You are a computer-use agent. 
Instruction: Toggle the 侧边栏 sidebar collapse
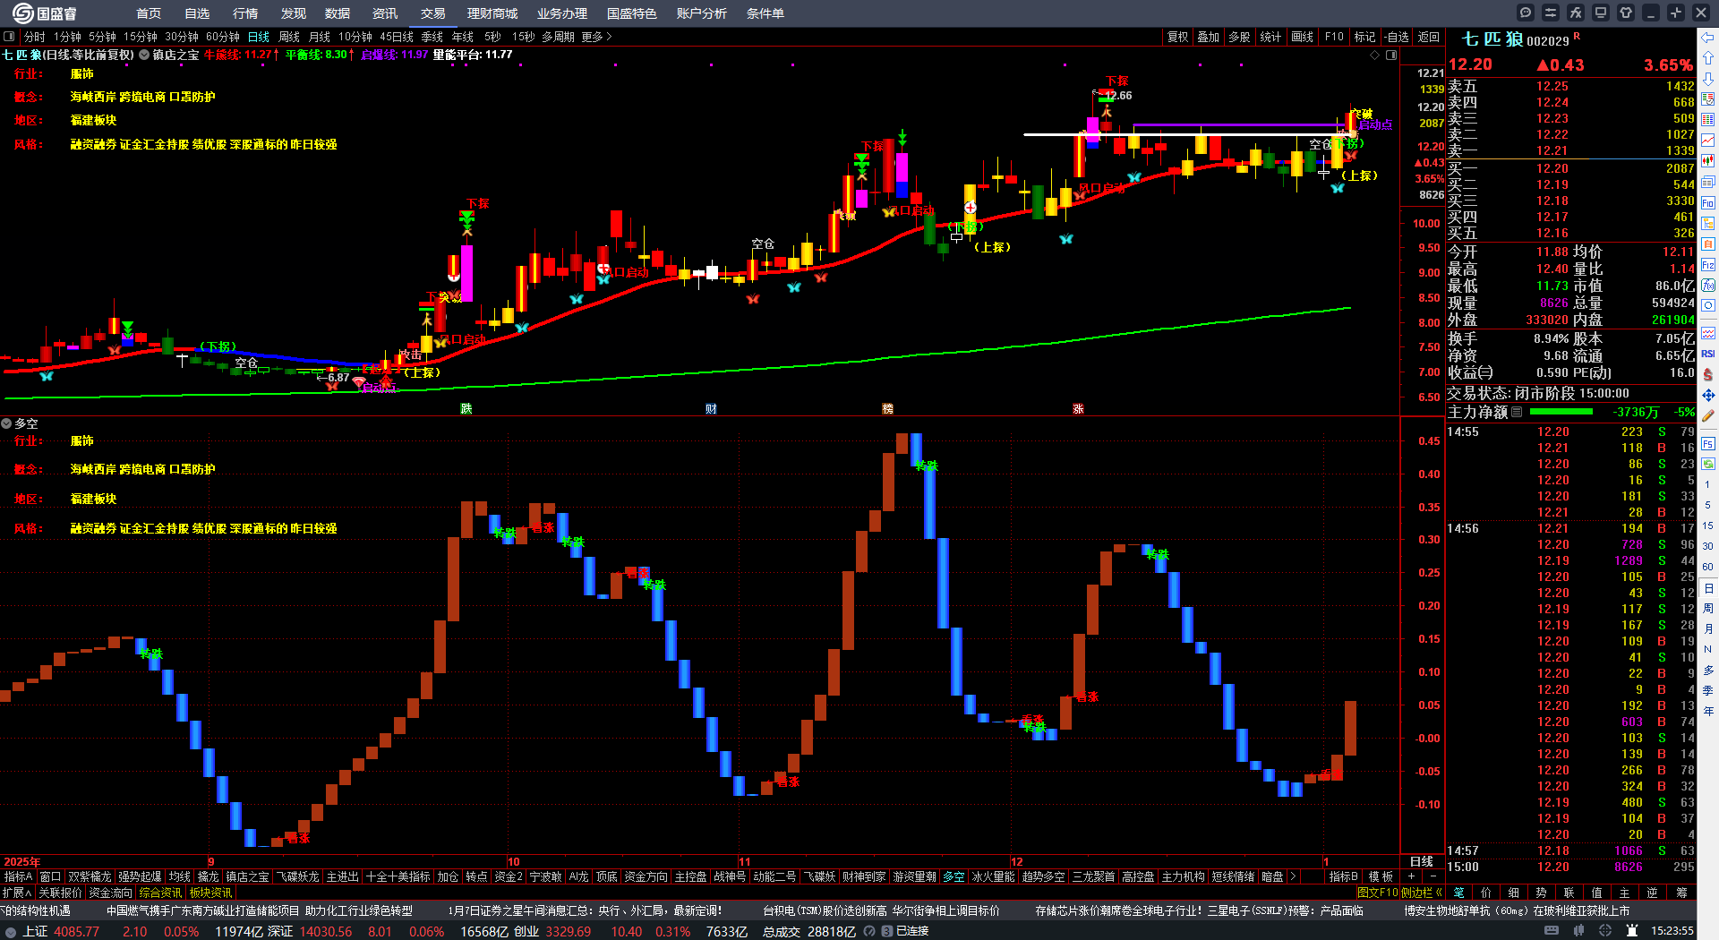[x=1422, y=892]
